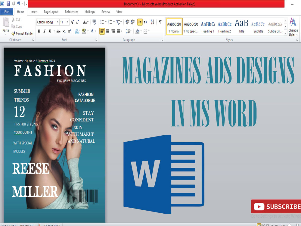
Task: Apply the Title style
Action: 241,27
